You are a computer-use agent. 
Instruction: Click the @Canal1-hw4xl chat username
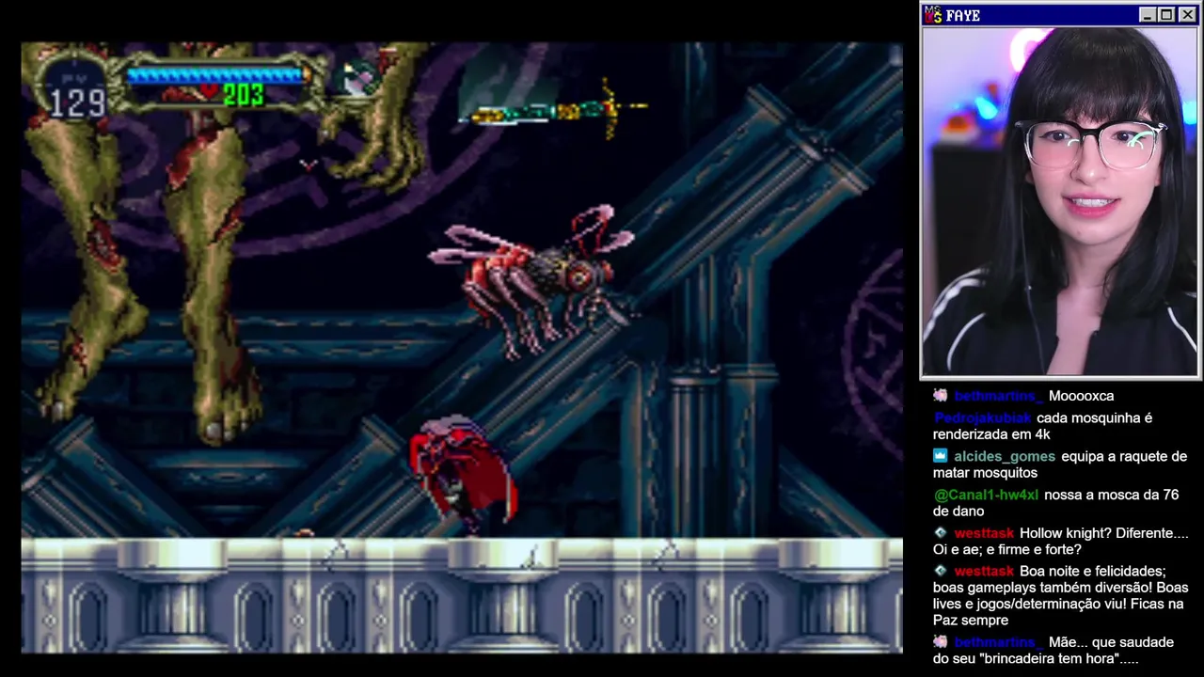[986, 495]
